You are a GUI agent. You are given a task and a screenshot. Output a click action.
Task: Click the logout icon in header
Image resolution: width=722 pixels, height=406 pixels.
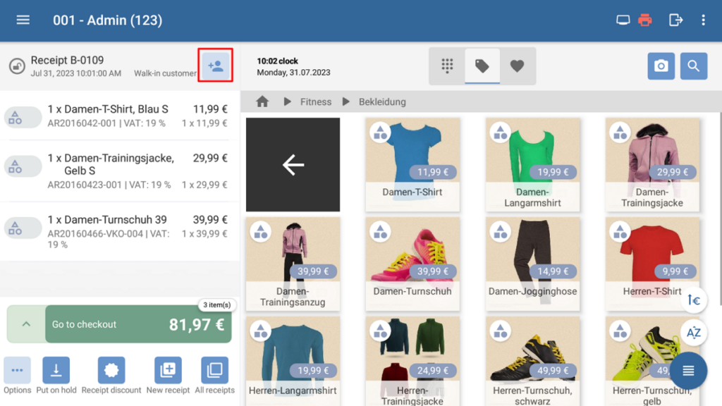click(675, 20)
